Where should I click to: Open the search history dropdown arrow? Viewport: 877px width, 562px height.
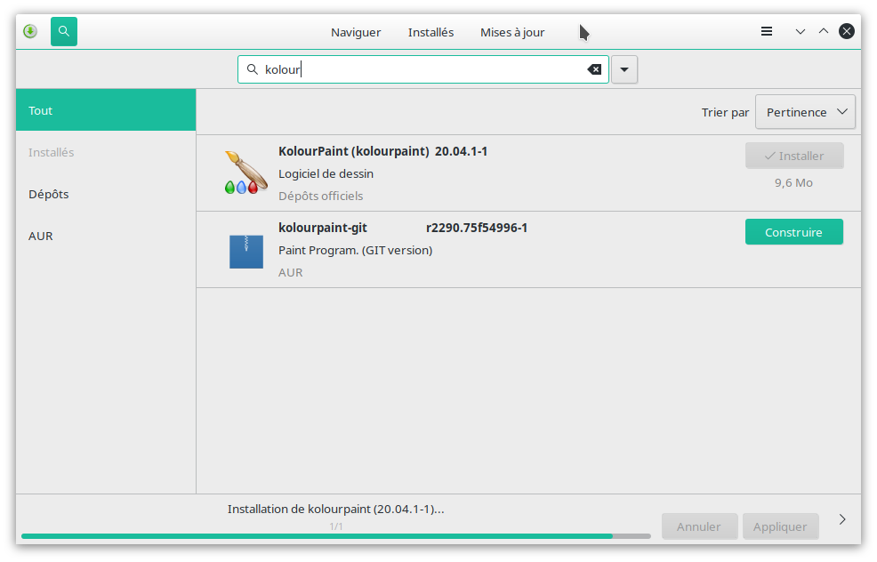pos(624,69)
